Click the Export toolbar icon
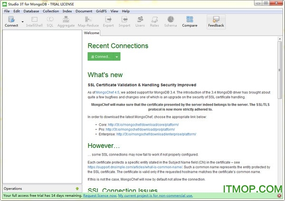This screenshot has width=285, height=201. pyautogui.click(x=108, y=21)
